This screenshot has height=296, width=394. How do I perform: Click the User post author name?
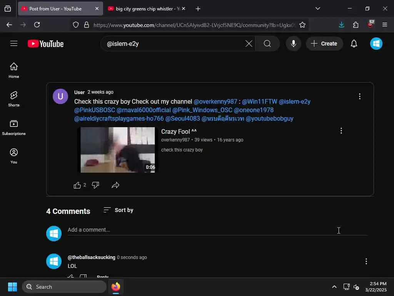pyautogui.click(x=79, y=92)
